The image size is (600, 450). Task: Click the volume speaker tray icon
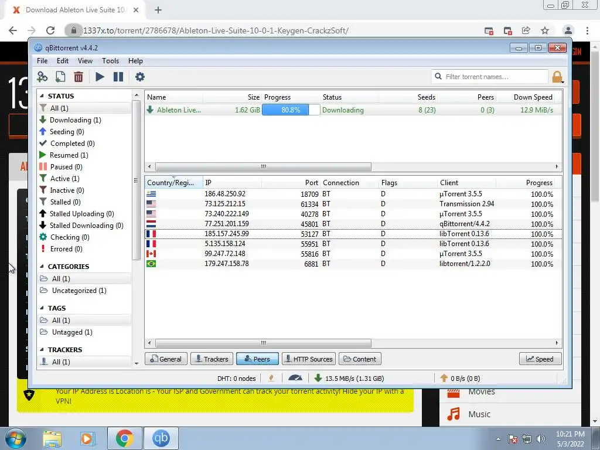[541, 439]
